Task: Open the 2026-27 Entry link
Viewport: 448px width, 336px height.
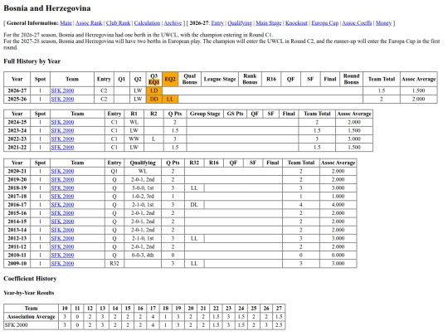Action: point(217,23)
